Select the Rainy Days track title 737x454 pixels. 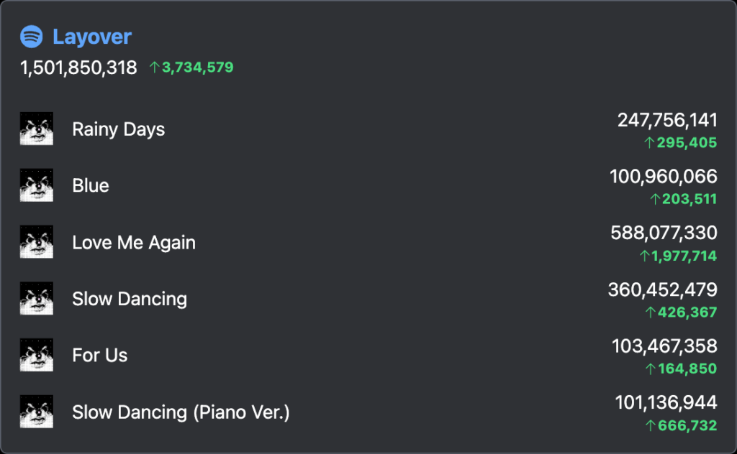point(119,129)
